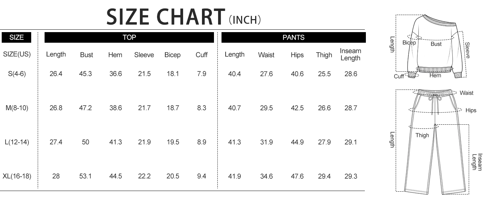This screenshot has height=205, width=502.
Task: Click the Sleeve column heading
Action: click(144, 55)
